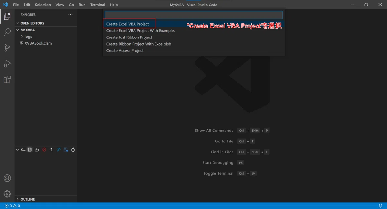
Task: Open the Help menu
Action: [114, 5]
